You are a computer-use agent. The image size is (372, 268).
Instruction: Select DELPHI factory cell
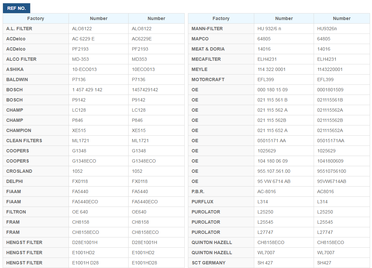coord(36,181)
